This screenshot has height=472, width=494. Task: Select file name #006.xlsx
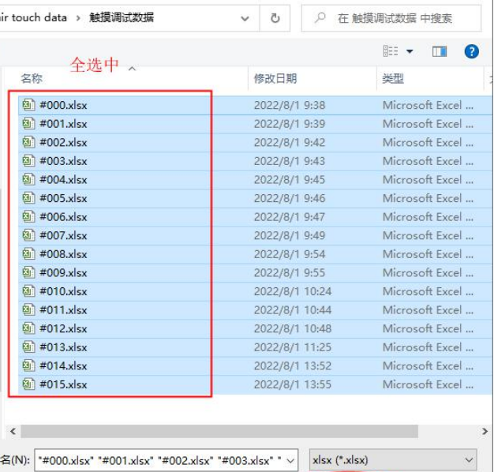tap(63, 217)
